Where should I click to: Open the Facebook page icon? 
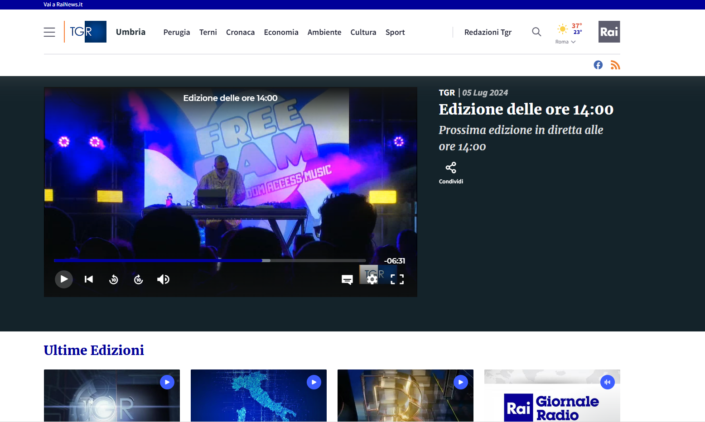coord(598,65)
